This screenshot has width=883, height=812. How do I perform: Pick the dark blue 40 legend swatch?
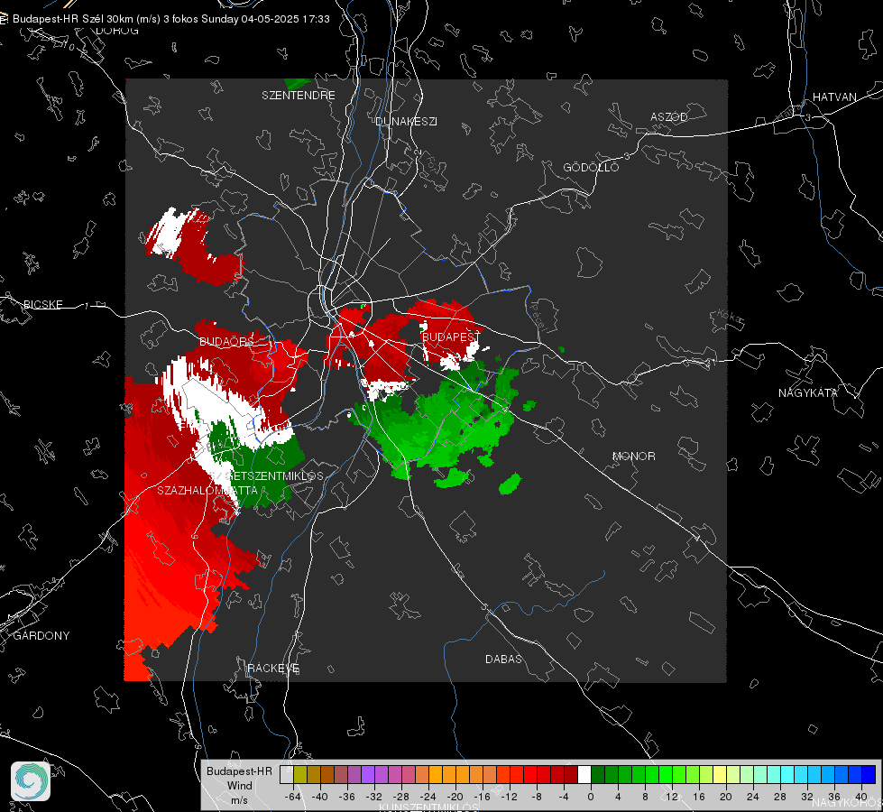[x=869, y=774]
